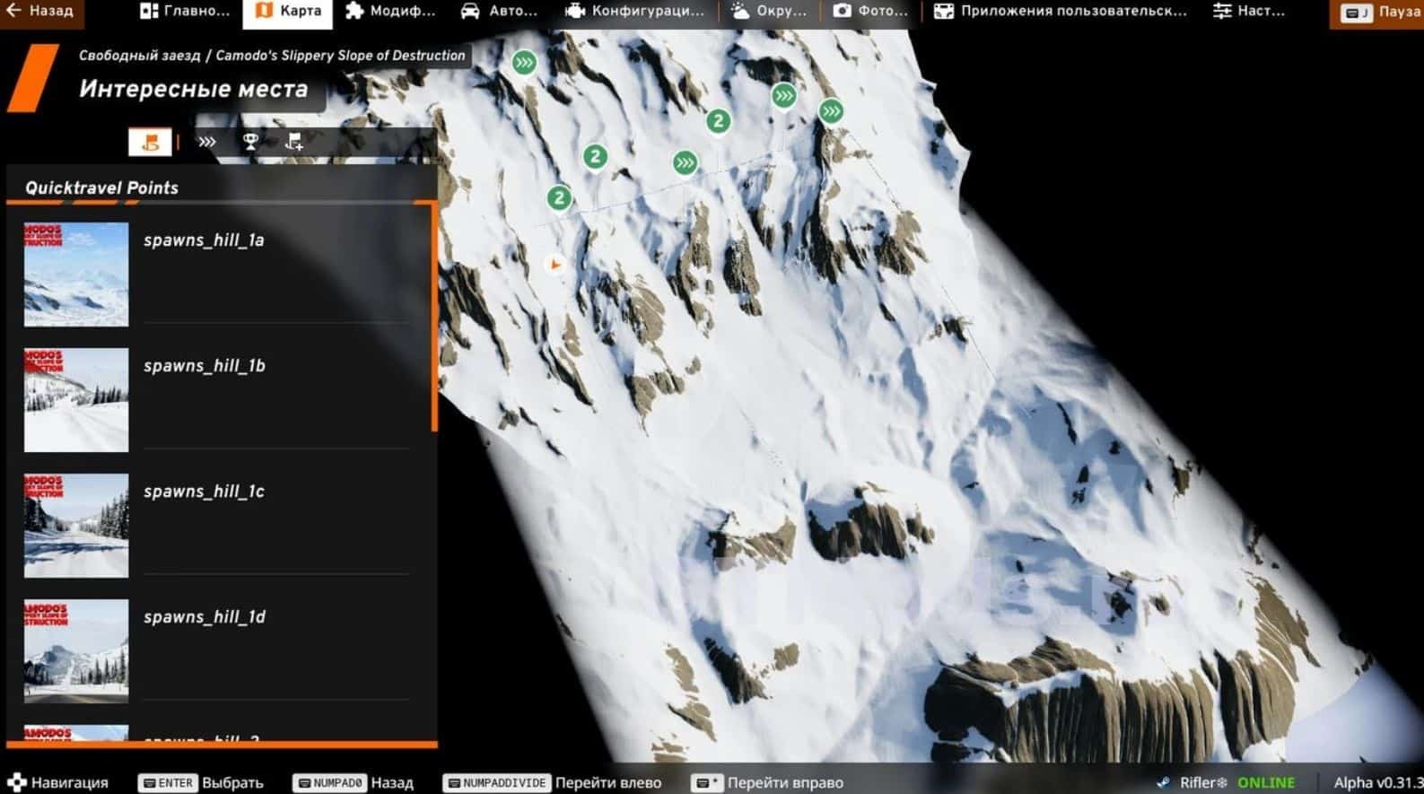Screen dimensions: 1424x794
Task: Open the Карта tab
Action: tap(288, 12)
